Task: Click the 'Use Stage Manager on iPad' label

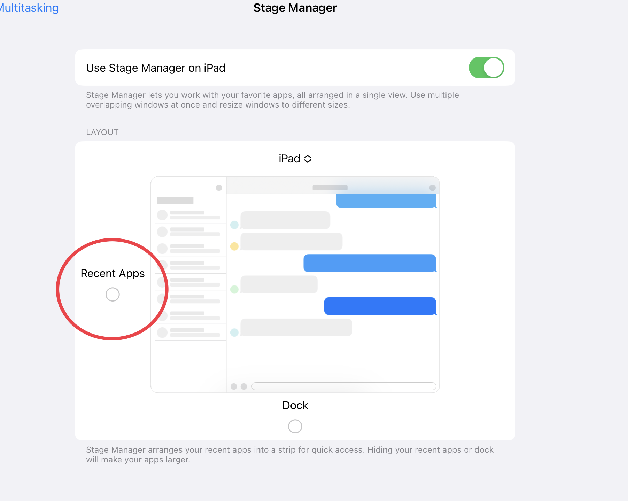Action: pyautogui.click(x=156, y=68)
